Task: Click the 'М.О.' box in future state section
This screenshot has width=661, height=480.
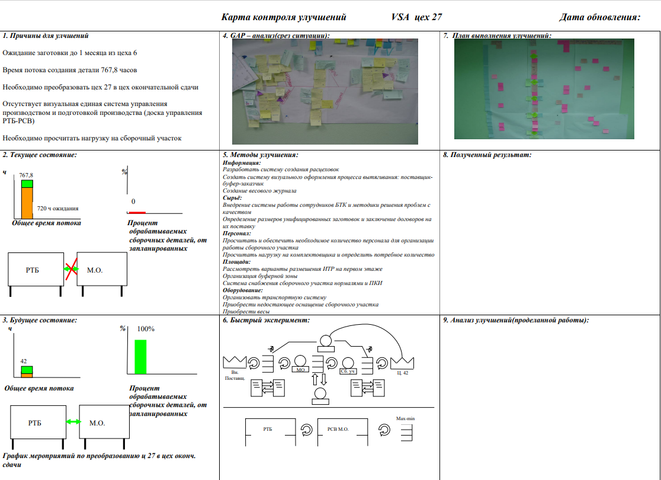Action: coord(104,422)
